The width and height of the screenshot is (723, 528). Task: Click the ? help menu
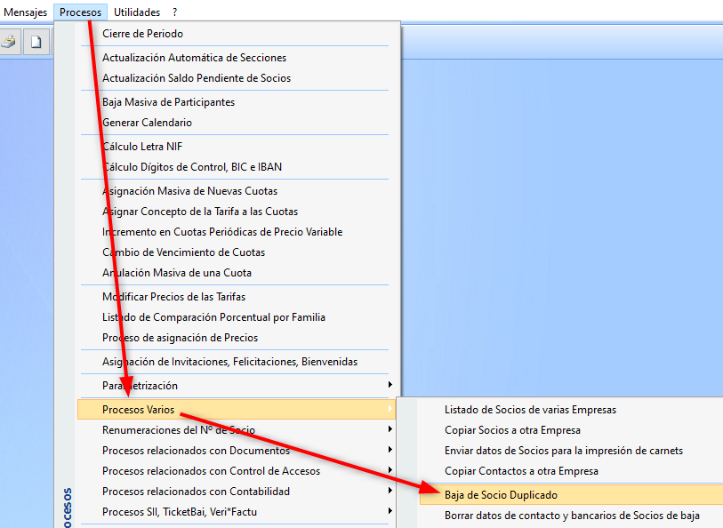click(x=175, y=12)
